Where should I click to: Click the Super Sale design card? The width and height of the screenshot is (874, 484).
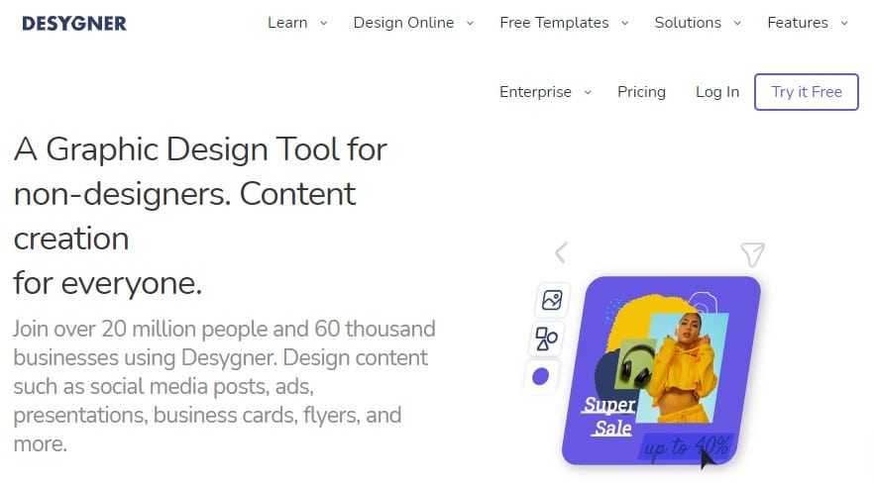point(662,370)
